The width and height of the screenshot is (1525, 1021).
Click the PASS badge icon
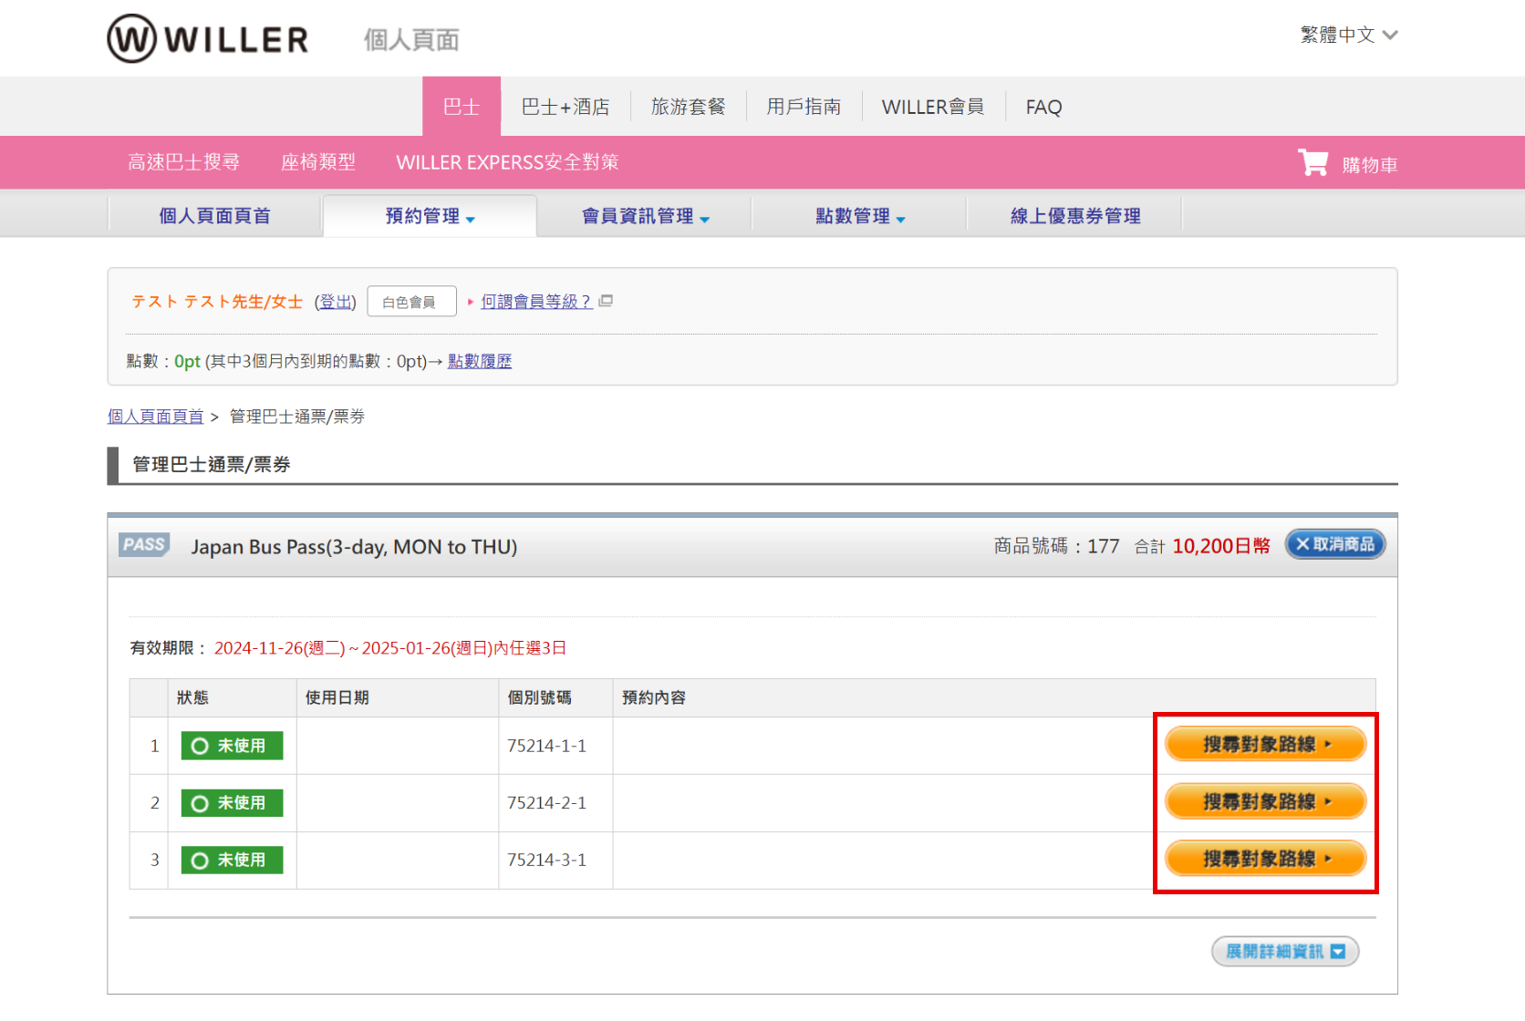[x=144, y=545]
